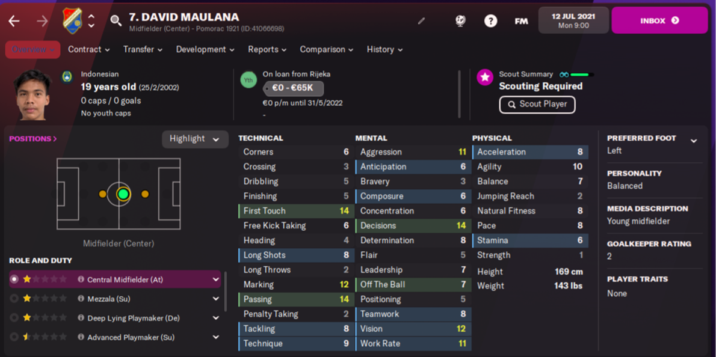Click the forward navigation arrow

pos(42,21)
